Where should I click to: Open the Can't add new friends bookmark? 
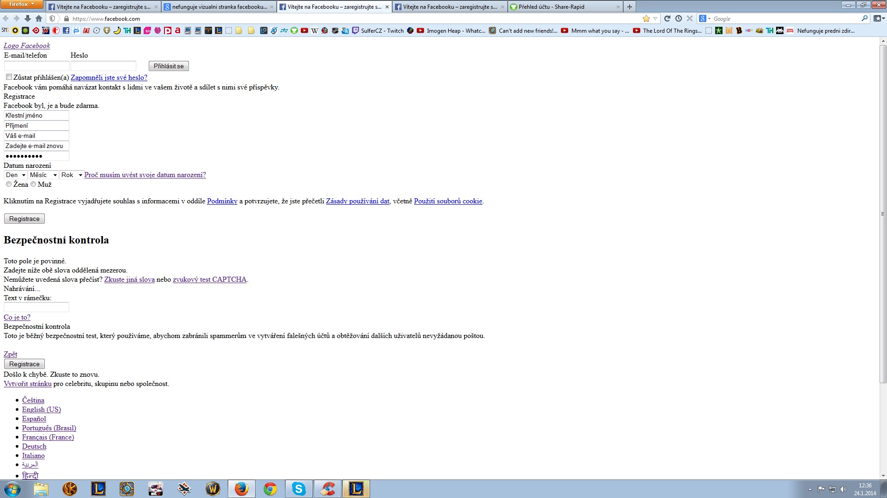click(x=523, y=31)
